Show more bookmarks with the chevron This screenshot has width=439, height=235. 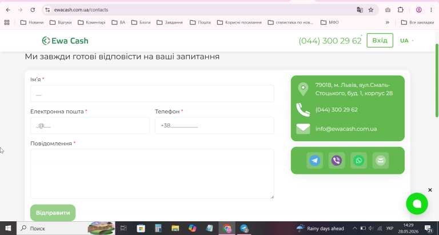388,22
